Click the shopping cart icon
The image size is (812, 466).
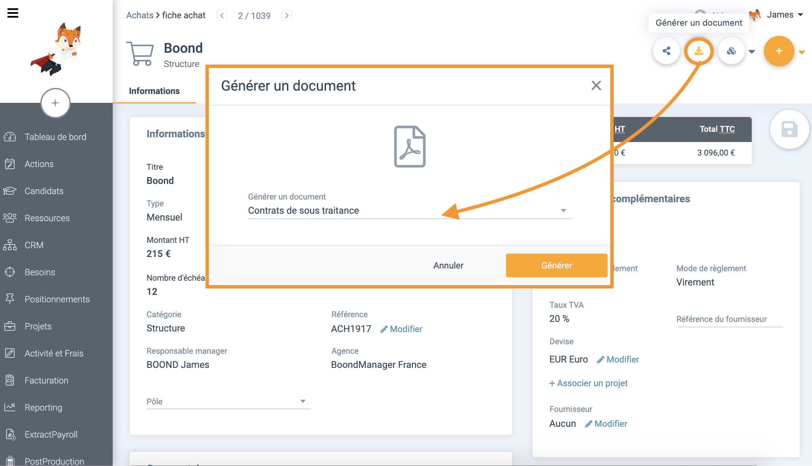140,53
